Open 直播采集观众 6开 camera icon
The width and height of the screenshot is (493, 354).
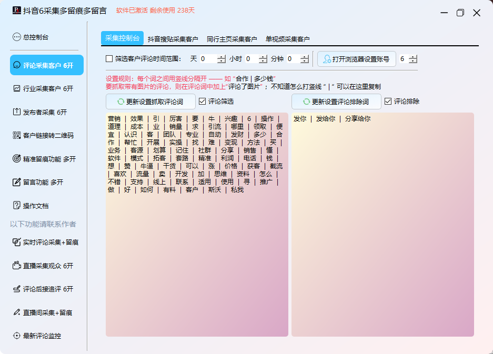point(17,266)
